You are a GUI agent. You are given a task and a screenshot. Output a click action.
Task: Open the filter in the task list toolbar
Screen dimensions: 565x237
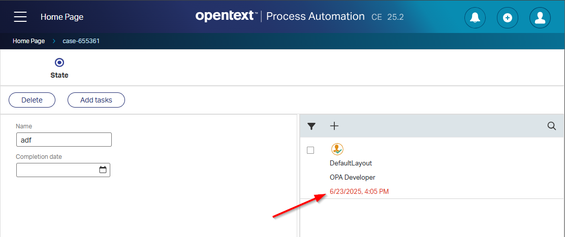(312, 126)
